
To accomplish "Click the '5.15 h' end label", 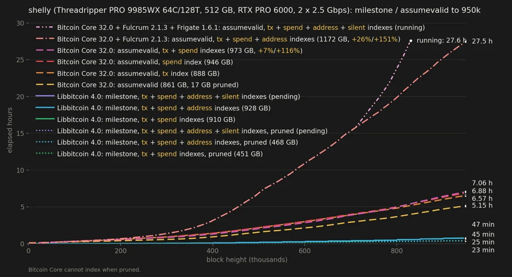I will tap(482, 206).
